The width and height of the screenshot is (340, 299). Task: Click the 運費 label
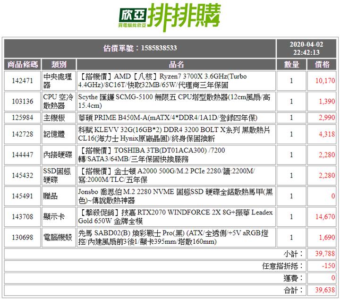pos(293,278)
